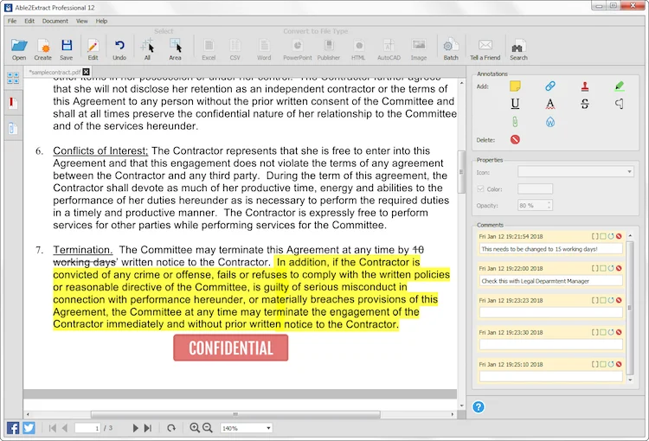649x441 pixels.
Task: Convert to CSV from the toolbar
Action: (235, 48)
